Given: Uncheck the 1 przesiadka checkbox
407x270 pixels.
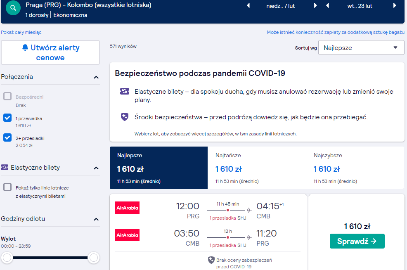Looking at the screenshot, I should 7,118.
